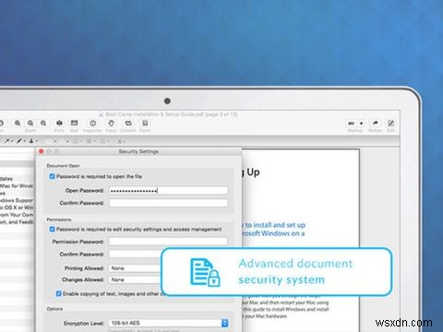Select the Hand tool
This screenshot has height=332, width=443.
[x=111, y=123]
